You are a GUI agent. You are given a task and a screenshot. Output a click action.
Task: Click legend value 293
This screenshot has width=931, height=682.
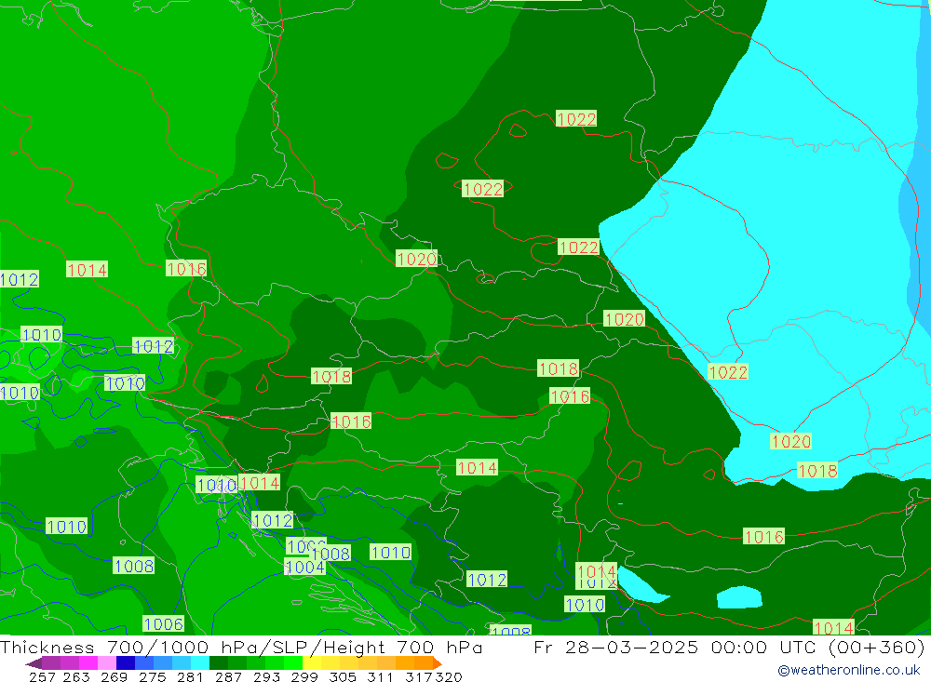point(266,677)
